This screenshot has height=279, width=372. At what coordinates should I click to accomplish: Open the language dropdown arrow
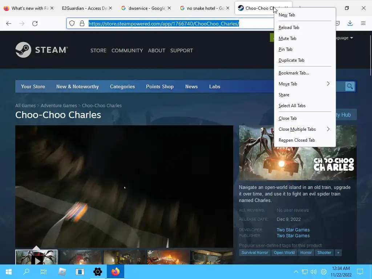[x=351, y=38]
